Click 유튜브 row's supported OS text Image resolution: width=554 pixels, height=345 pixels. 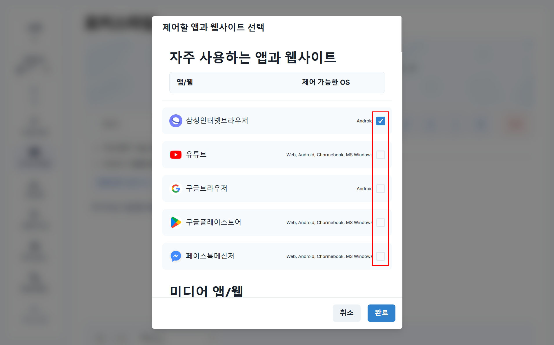(329, 155)
